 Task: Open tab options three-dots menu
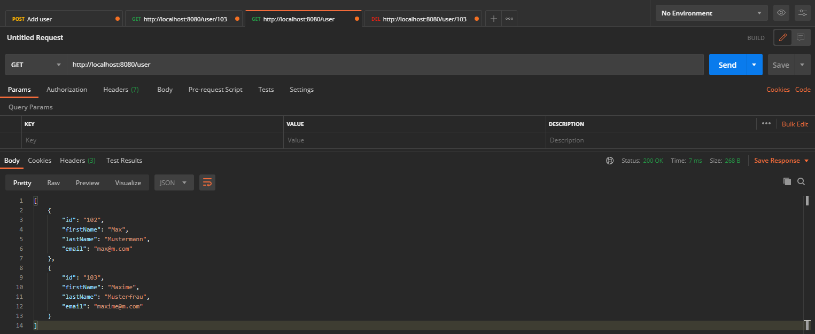coord(509,19)
